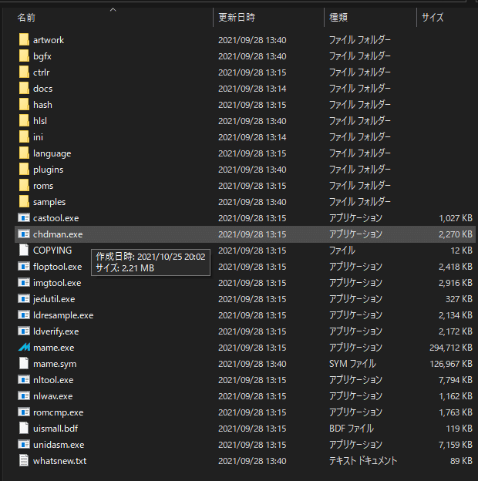Sort by the サイズ column header
This screenshot has width=478, height=481.
(x=433, y=18)
